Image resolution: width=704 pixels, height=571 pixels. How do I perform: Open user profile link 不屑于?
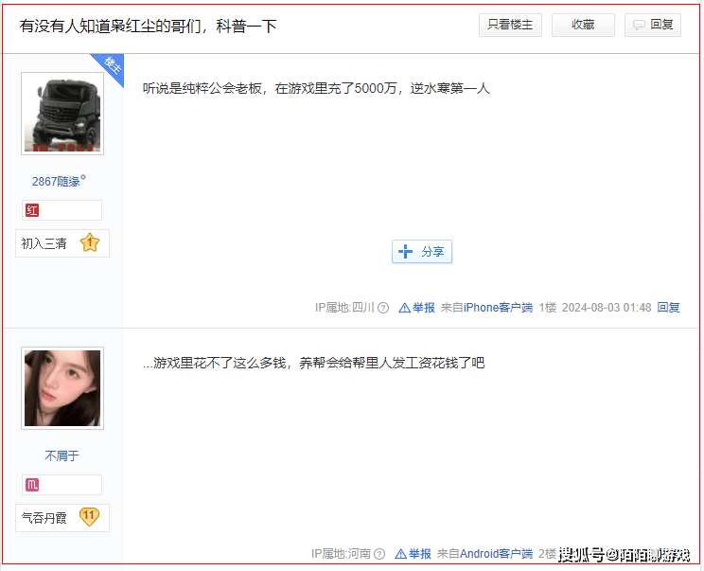62,455
